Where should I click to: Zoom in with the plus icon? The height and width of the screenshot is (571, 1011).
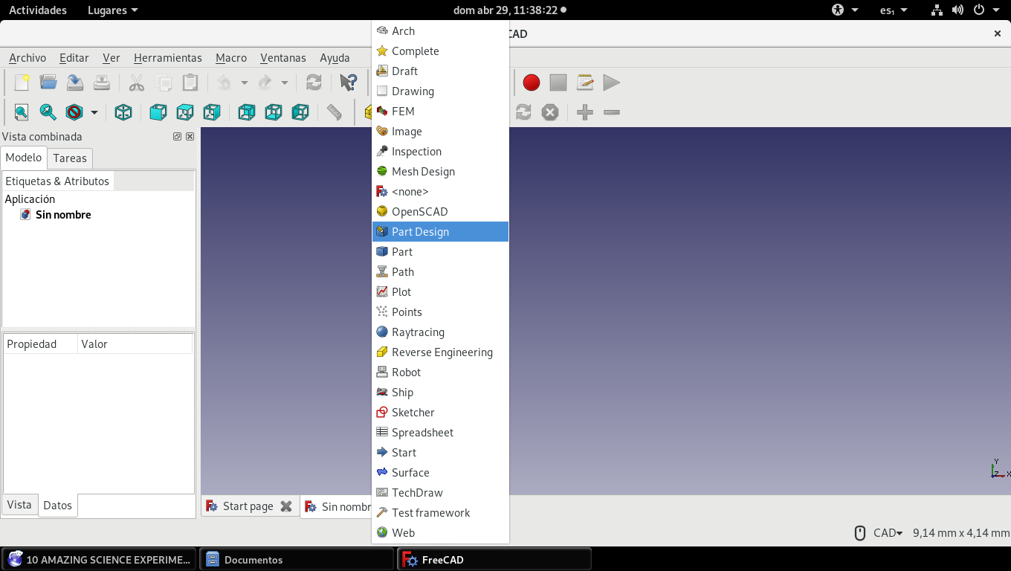(585, 112)
